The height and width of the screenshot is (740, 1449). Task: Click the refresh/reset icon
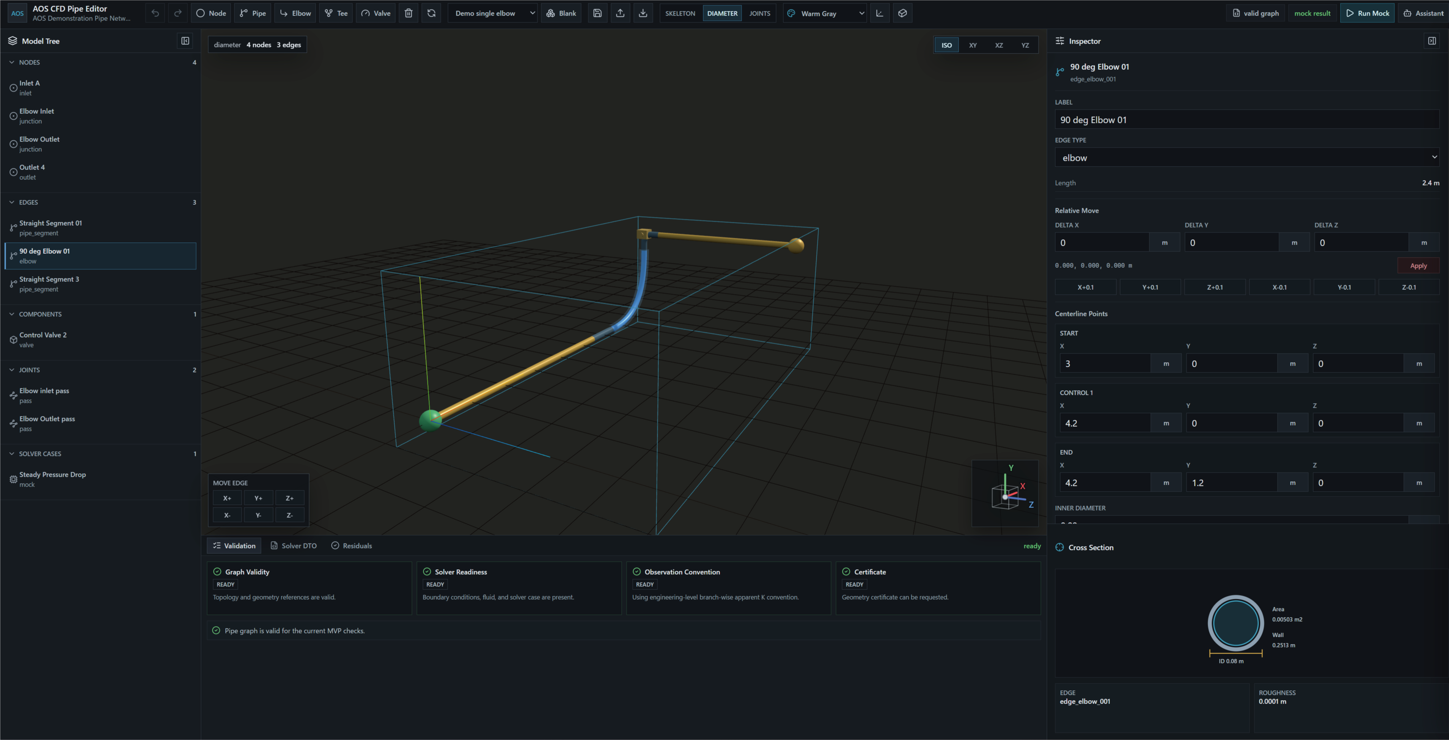tap(431, 13)
